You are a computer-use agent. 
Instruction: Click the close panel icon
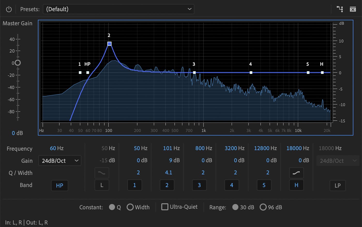click(x=353, y=9)
